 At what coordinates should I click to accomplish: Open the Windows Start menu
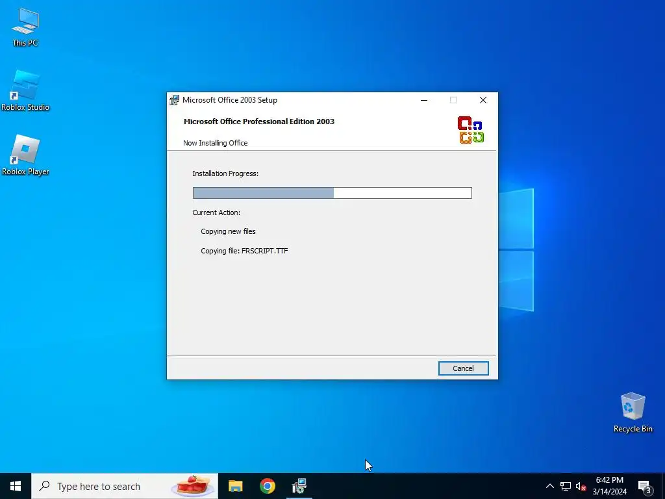16,486
